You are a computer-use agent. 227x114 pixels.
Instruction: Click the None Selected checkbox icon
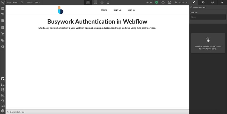(191, 7)
